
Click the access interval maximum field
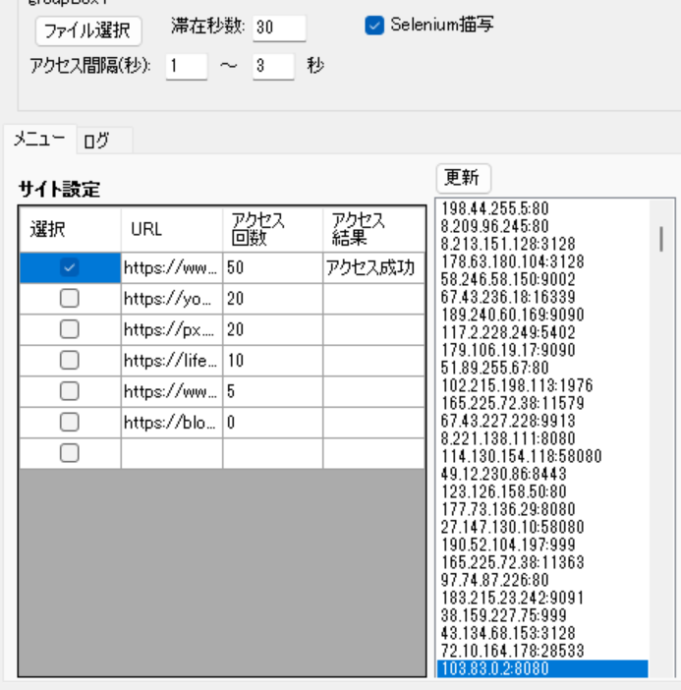[273, 67]
